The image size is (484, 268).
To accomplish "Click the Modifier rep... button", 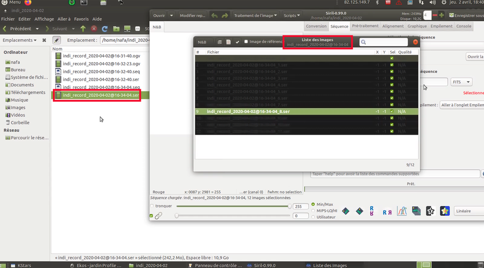I will point(192,15).
